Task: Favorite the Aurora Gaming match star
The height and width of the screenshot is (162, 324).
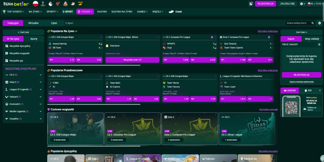Action: [101, 37]
